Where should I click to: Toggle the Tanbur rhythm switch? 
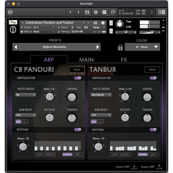[153, 129]
